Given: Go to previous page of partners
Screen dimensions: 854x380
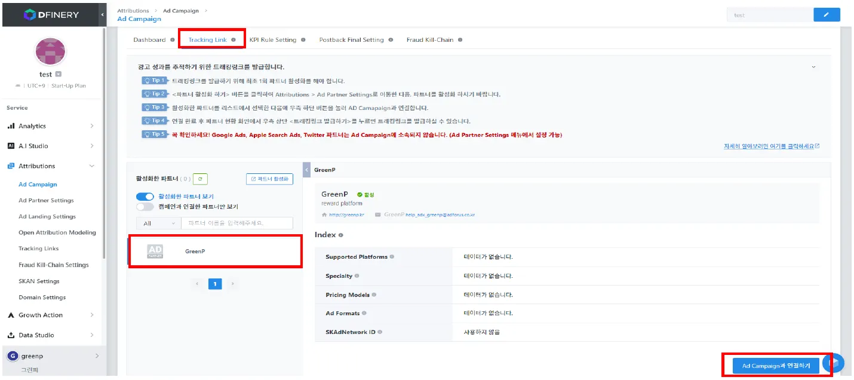Looking at the screenshot, I should [x=197, y=284].
